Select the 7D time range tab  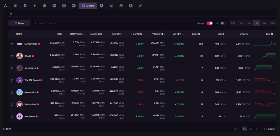[264, 23]
